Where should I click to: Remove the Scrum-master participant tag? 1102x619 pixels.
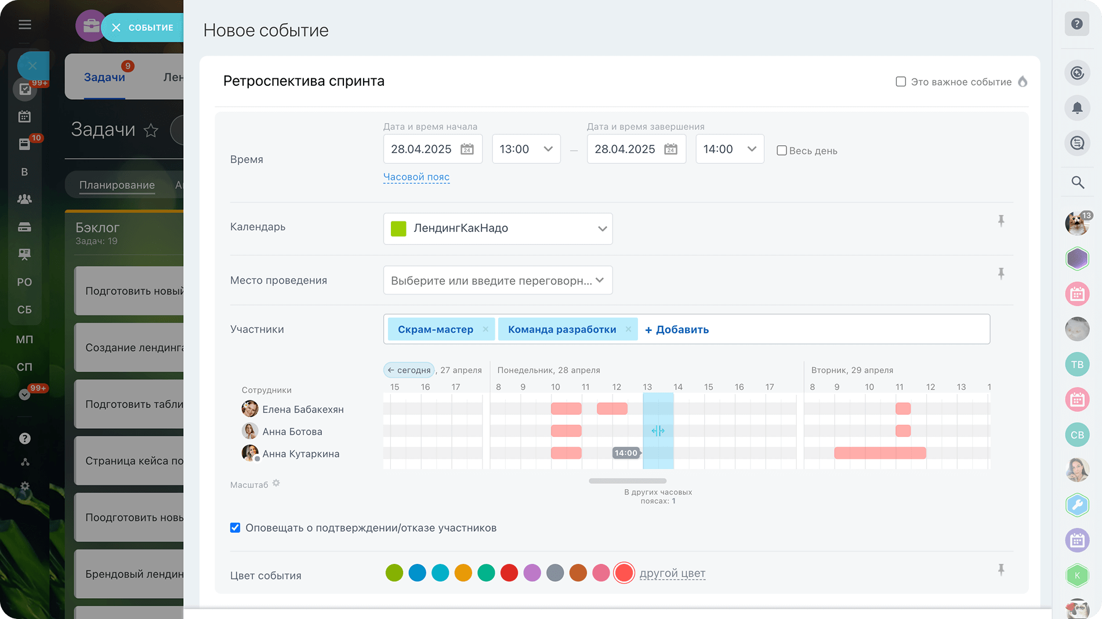(x=485, y=329)
